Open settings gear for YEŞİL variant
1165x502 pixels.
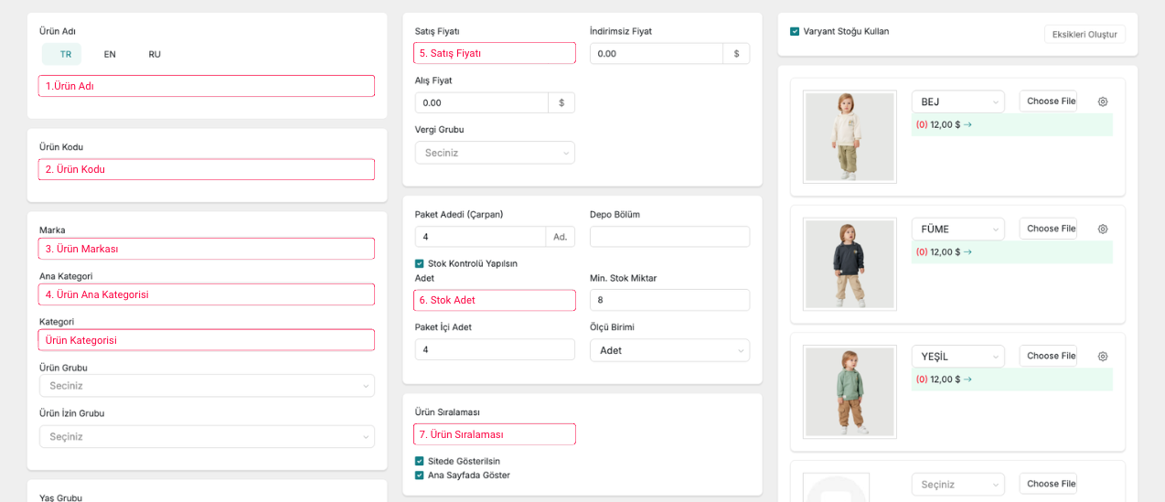click(x=1102, y=356)
